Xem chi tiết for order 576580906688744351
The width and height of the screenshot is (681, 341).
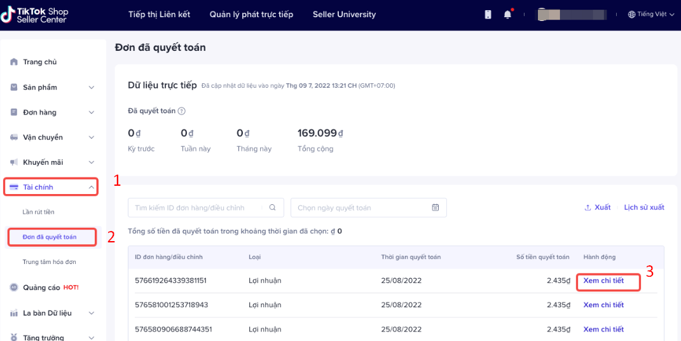(603, 330)
